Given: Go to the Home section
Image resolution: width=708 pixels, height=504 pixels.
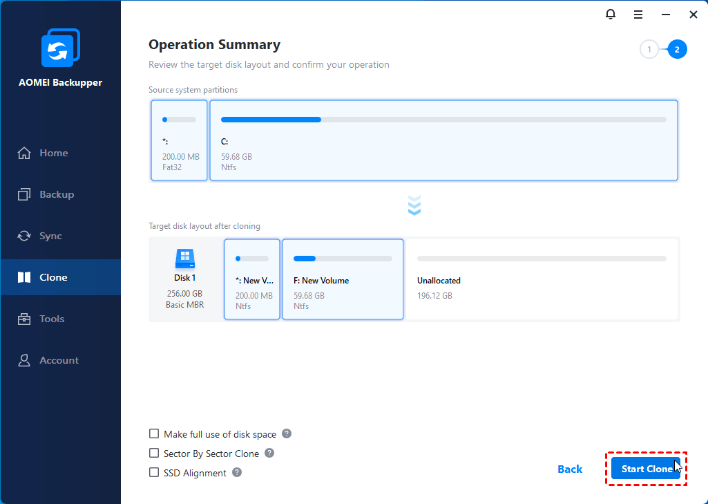Looking at the screenshot, I should [61, 153].
